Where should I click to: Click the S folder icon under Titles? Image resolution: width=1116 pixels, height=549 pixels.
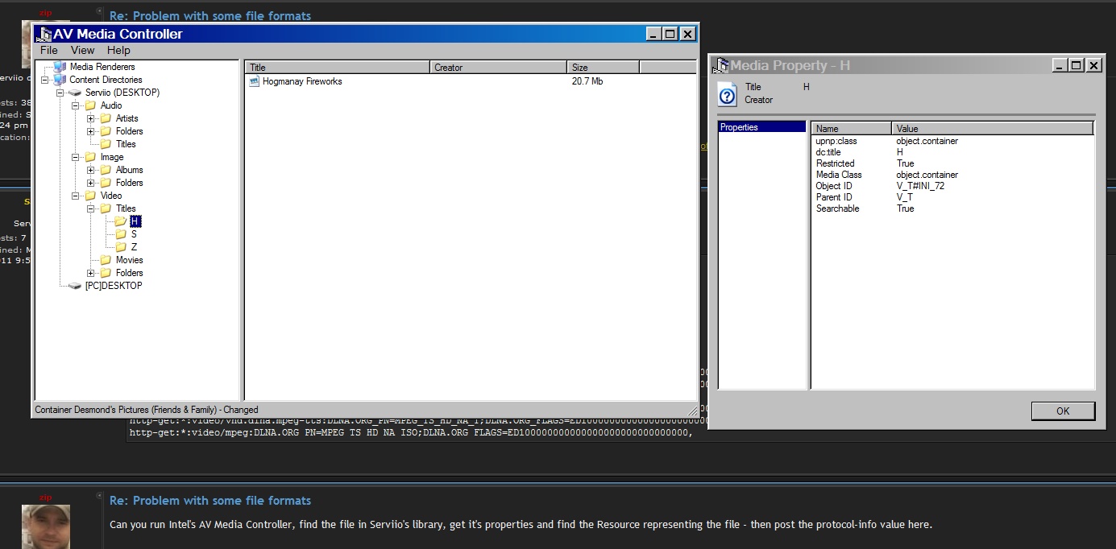[x=121, y=234]
